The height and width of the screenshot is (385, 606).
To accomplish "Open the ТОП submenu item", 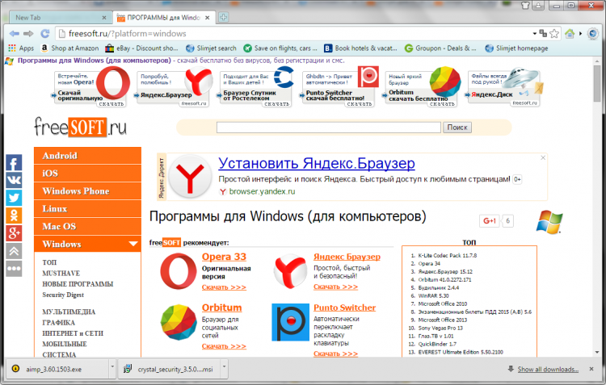I will (49, 262).
